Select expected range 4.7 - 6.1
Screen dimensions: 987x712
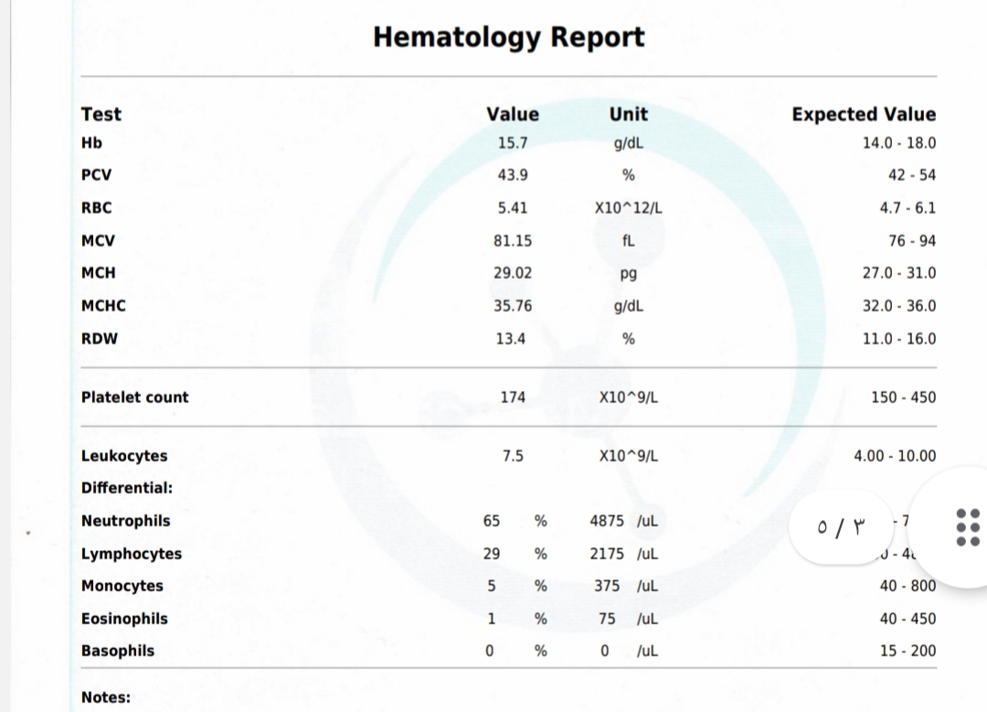tap(907, 207)
